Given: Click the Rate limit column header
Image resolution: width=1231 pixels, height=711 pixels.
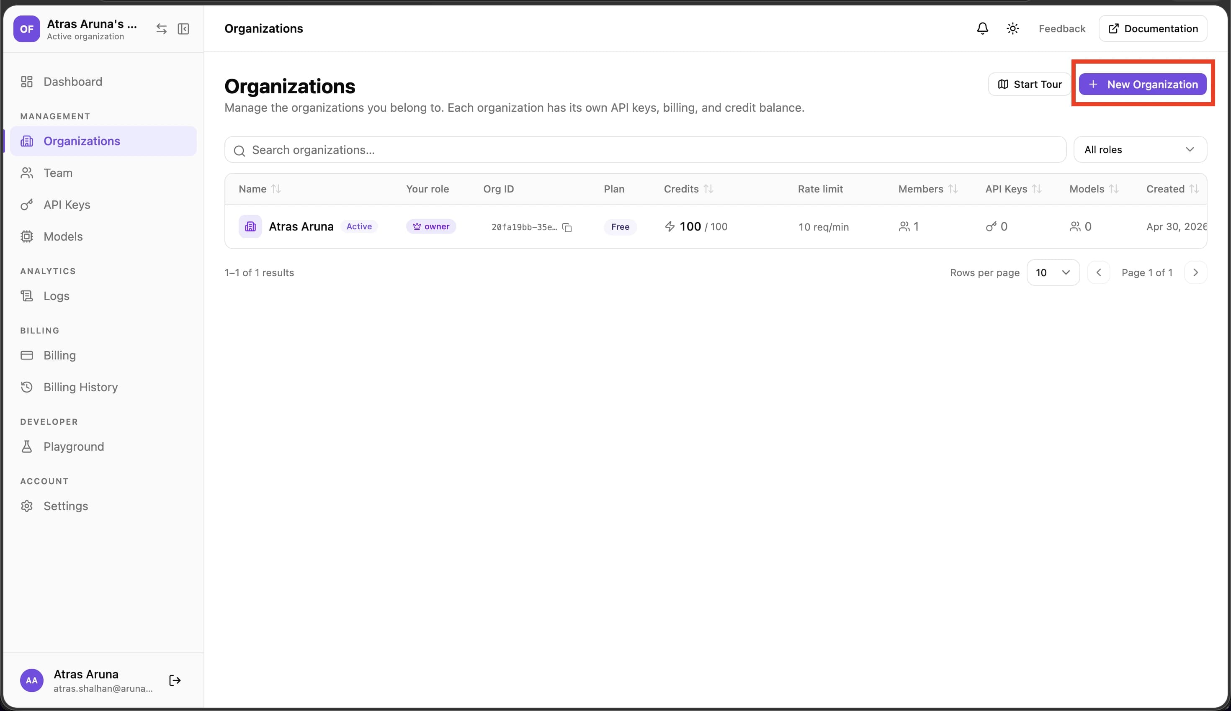Looking at the screenshot, I should pyautogui.click(x=820, y=189).
